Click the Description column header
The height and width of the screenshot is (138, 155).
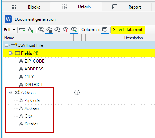click(139, 38)
